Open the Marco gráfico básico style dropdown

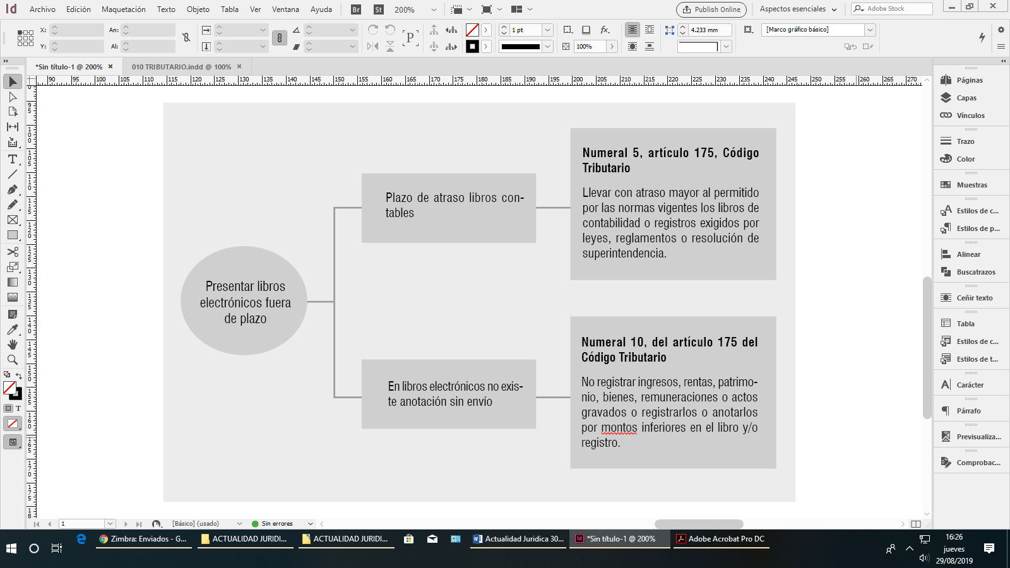point(870,30)
